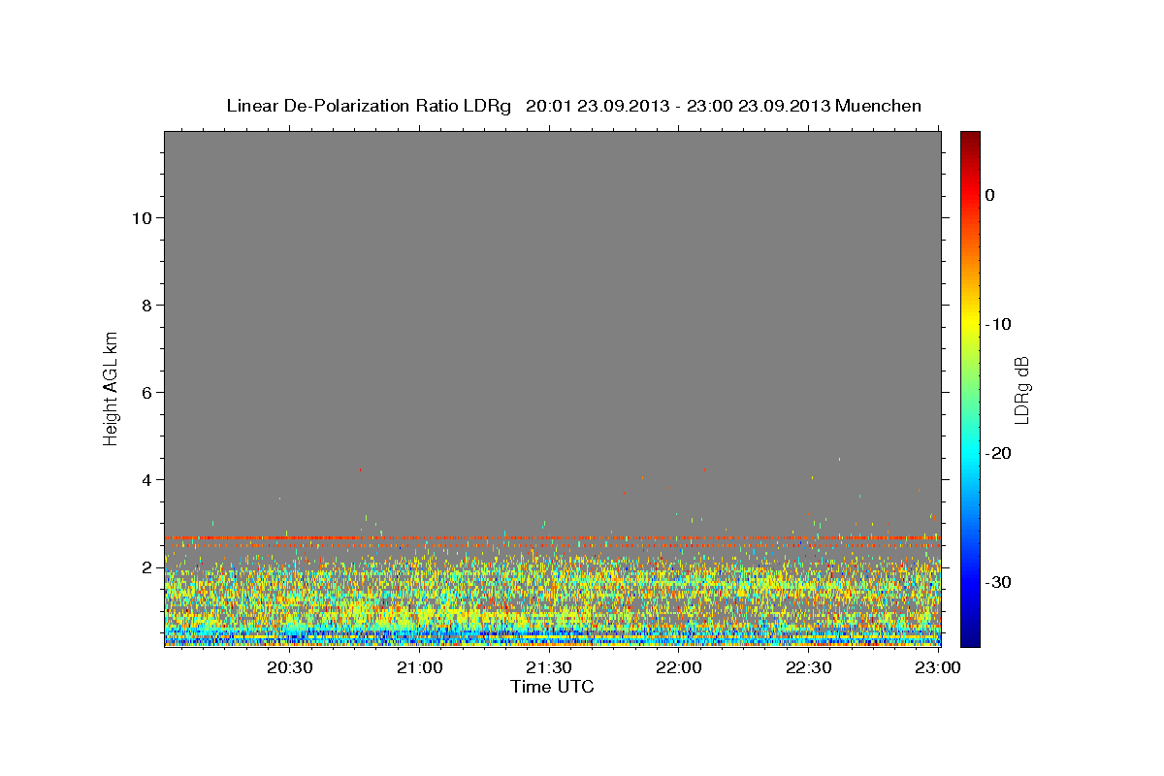Screen dimensions: 1164x776
Task: Click the orange horizontal line near 2.7 km
Action: (552, 537)
